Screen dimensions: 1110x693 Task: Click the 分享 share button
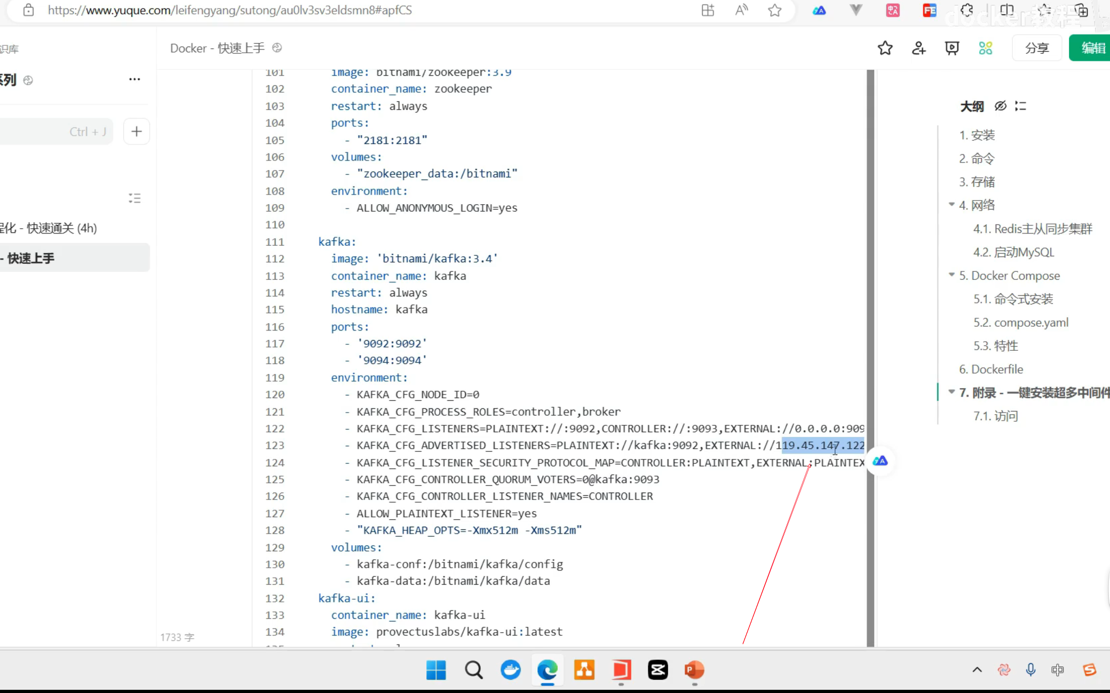click(1037, 48)
